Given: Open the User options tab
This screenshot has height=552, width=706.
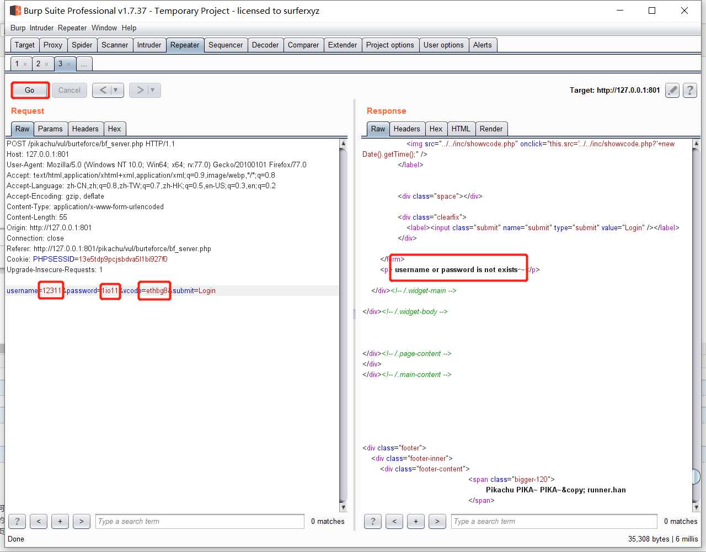Looking at the screenshot, I should 443,45.
